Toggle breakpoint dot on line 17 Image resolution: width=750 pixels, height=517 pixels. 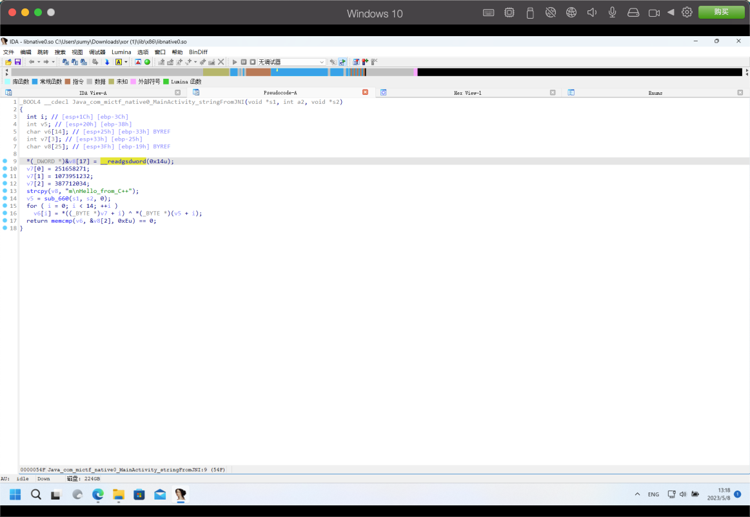coord(5,221)
